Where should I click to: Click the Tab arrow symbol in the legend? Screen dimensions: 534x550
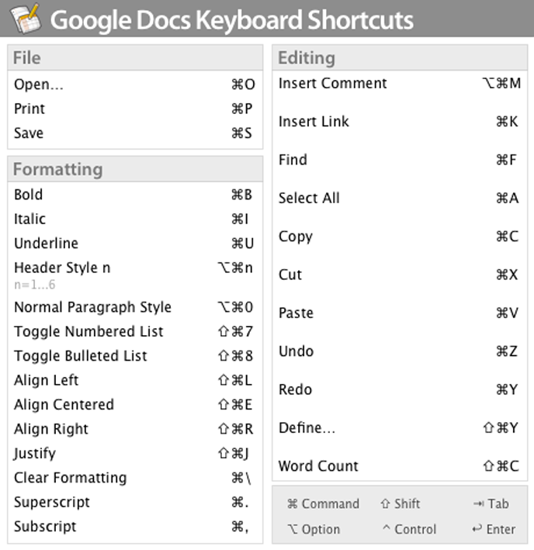coord(478,504)
